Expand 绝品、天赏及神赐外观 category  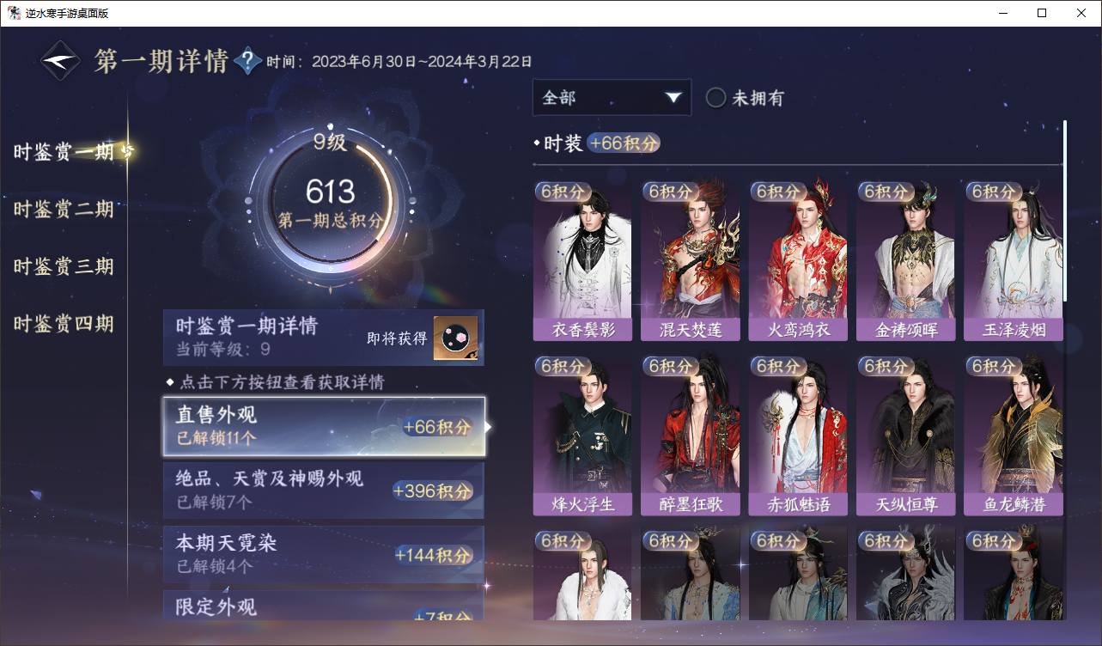click(x=324, y=490)
